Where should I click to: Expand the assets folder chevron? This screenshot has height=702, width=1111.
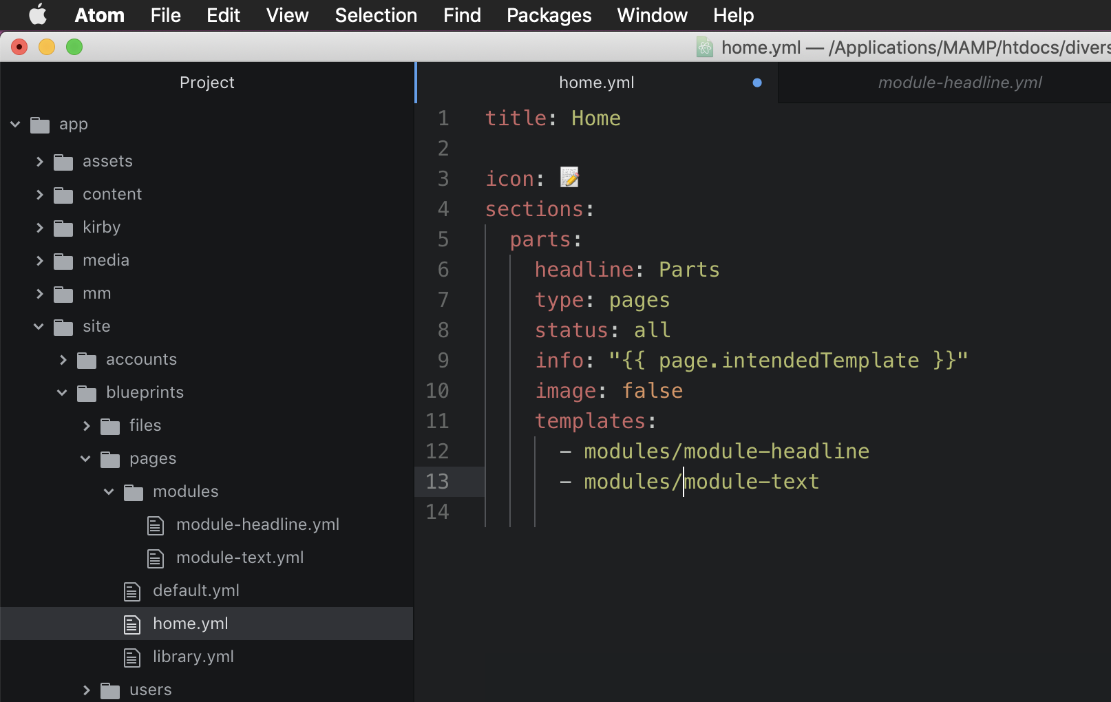click(39, 161)
